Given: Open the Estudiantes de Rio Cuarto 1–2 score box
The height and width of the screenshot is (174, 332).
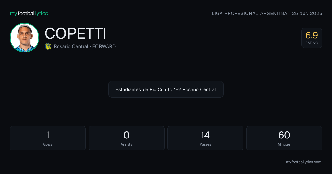Looking at the screenshot, I should click(166, 89).
